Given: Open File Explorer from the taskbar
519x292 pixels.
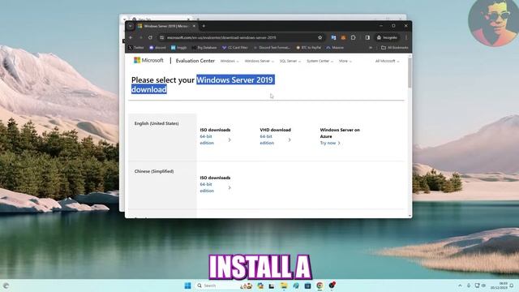Looking at the screenshot, I should pos(284,286).
